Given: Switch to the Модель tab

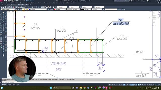Looking at the screenshot, I should pyautogui.click(x=4, y=84).
